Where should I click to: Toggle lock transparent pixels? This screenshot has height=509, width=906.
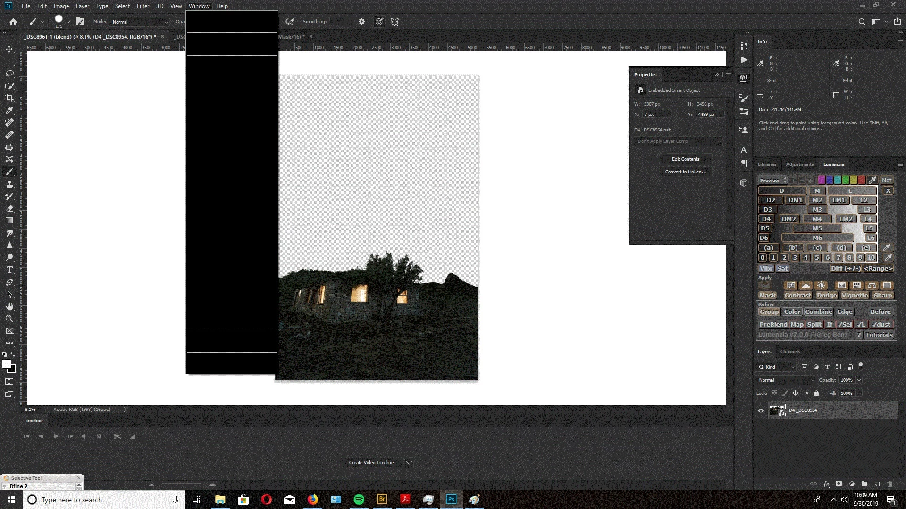click(774, 393)
